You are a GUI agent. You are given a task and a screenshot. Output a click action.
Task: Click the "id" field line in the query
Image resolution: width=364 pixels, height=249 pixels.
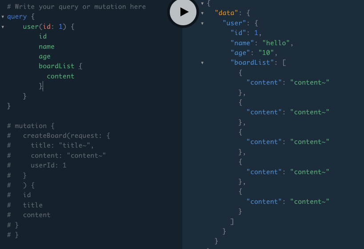pyautogui.click(x=43, y=36)
